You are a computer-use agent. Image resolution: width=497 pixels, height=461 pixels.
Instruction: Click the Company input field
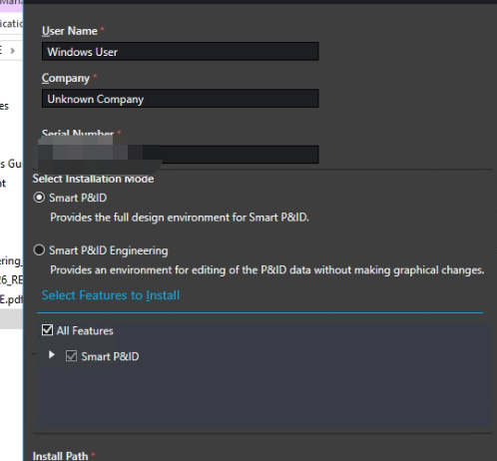(180, 99)
